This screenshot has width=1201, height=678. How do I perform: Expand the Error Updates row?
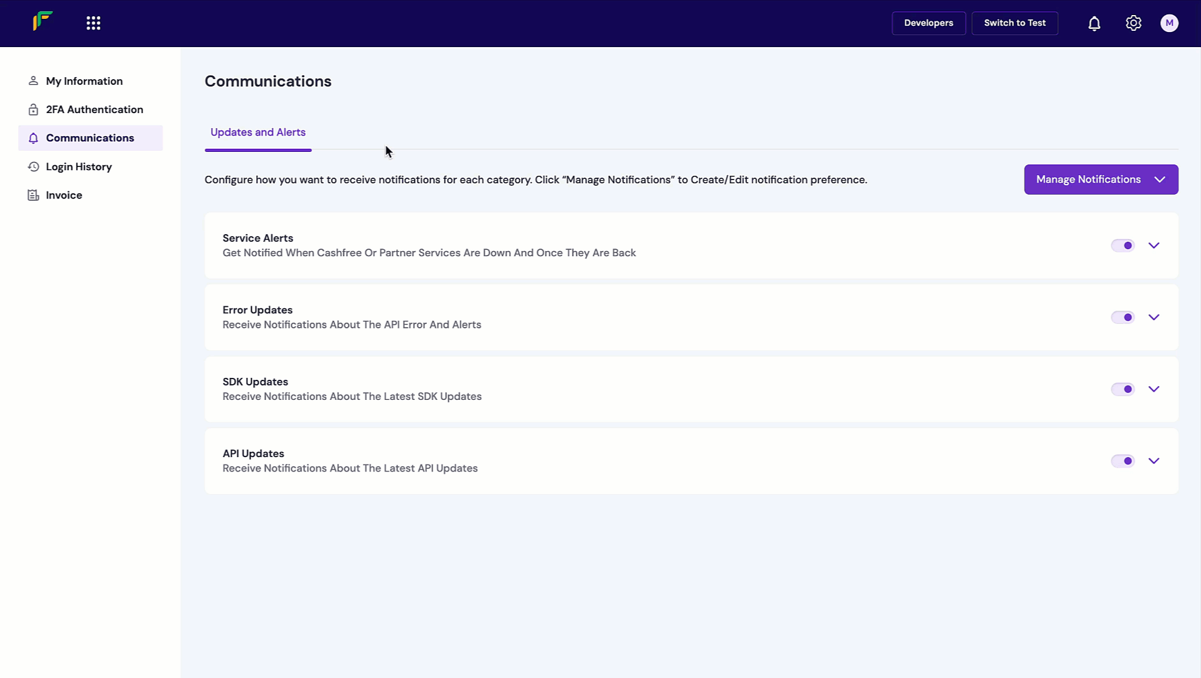point(1154,317)
